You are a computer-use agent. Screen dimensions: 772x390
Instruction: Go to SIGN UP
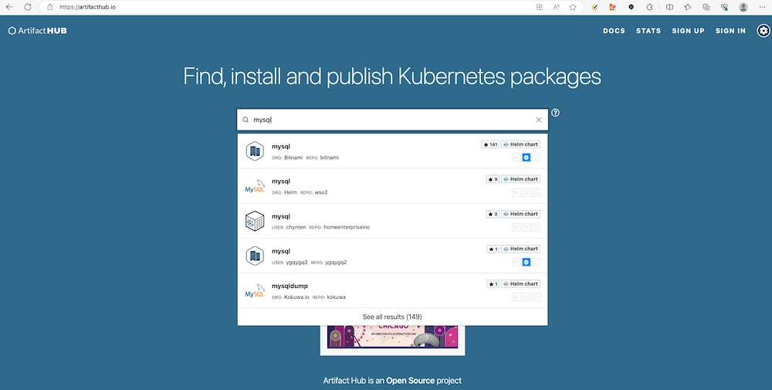[x=688, y=31]
